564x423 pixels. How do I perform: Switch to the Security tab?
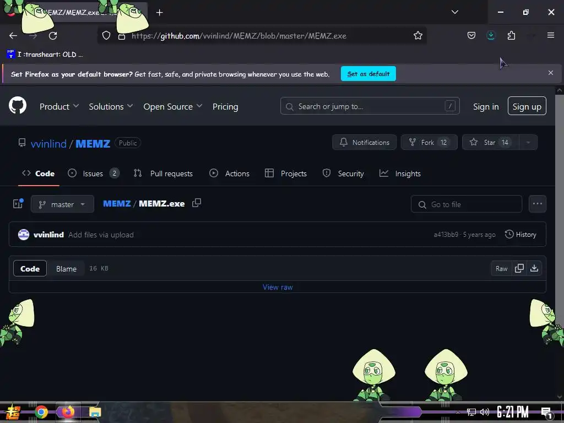(343, 173)
